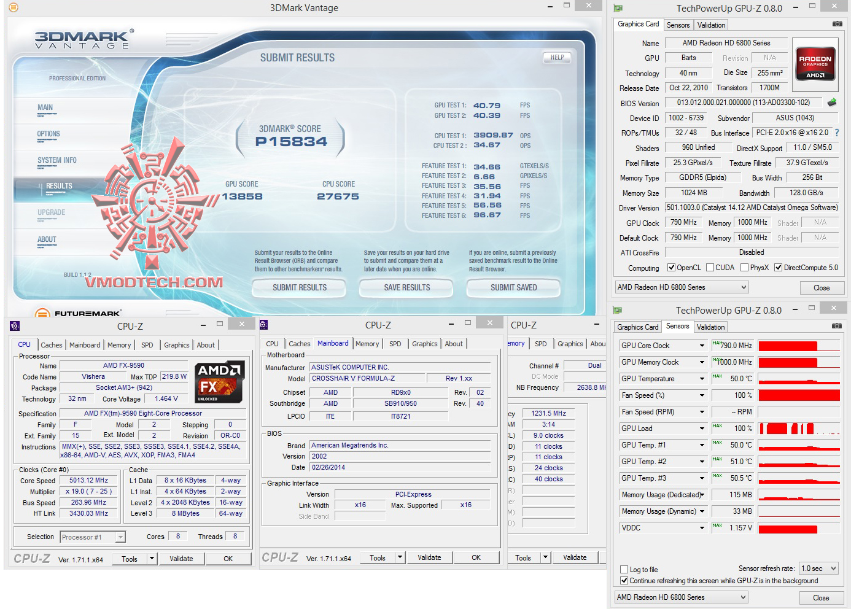This screenshot has width=851, height=609.
Task: Switch to Sensors tab in GPU-Z card details window
Action: click(678, 25)
